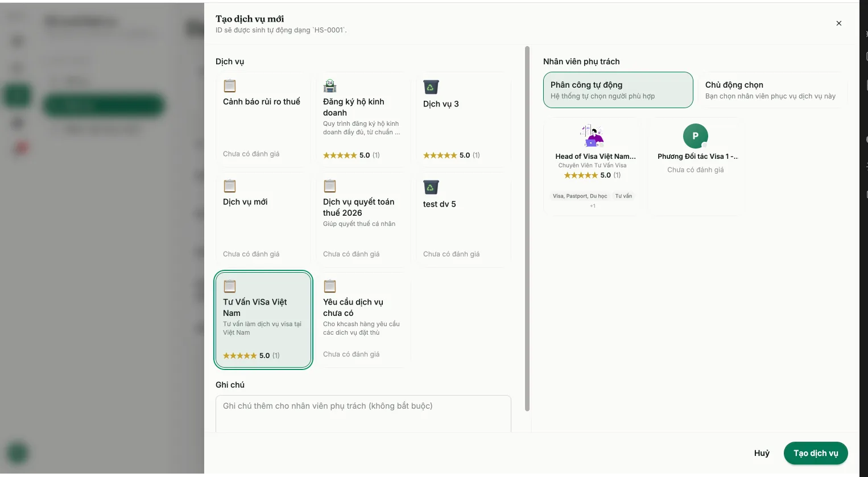Click the service list vertical scrollbar

click(x=527, y=228)
